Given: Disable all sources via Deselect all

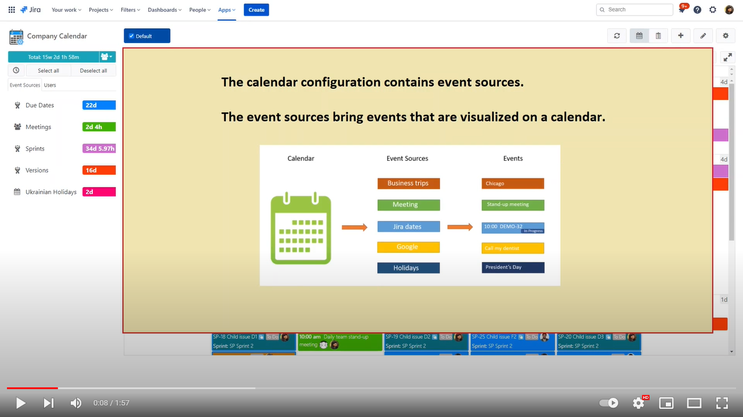Looking at the screenshot, I should point(93,70).
